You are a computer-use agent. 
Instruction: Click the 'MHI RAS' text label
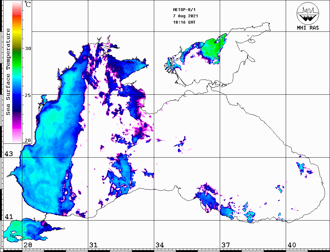(x=308, y=28)
